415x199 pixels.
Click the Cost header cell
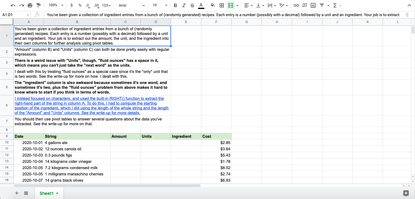[x=216, y=136]
